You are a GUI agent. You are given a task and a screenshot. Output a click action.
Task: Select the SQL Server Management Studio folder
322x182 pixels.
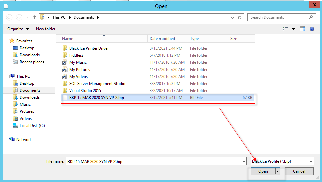click(97, 84)
